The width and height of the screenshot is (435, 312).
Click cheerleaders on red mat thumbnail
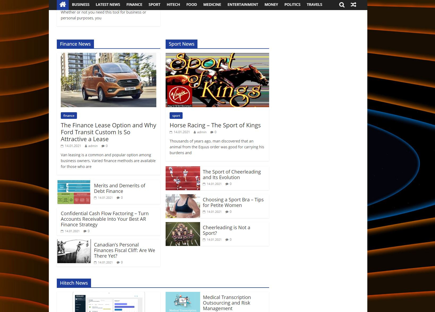pos(183,178)
